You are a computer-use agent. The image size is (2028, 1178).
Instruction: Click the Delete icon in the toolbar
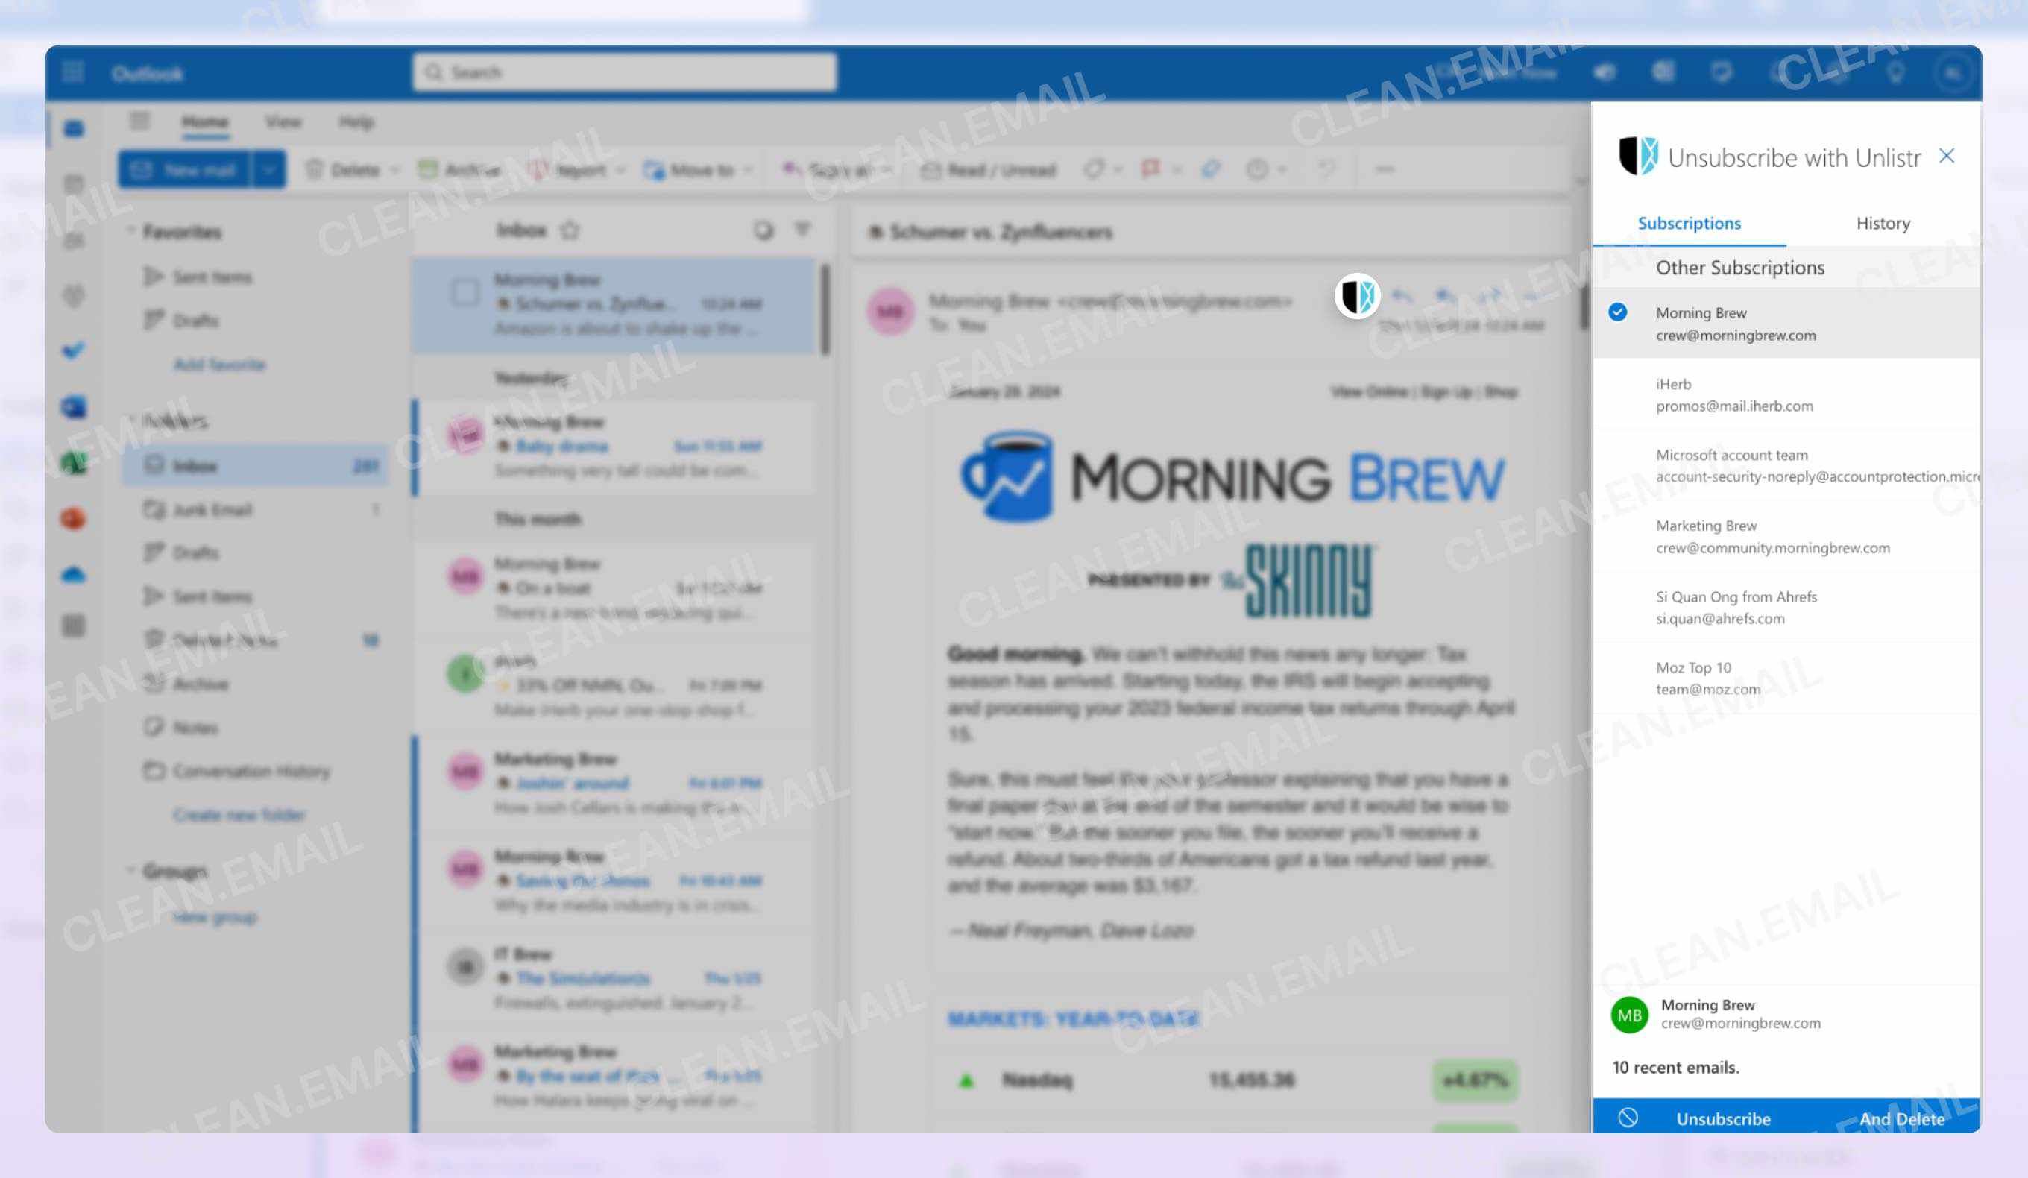pos(313,170)
